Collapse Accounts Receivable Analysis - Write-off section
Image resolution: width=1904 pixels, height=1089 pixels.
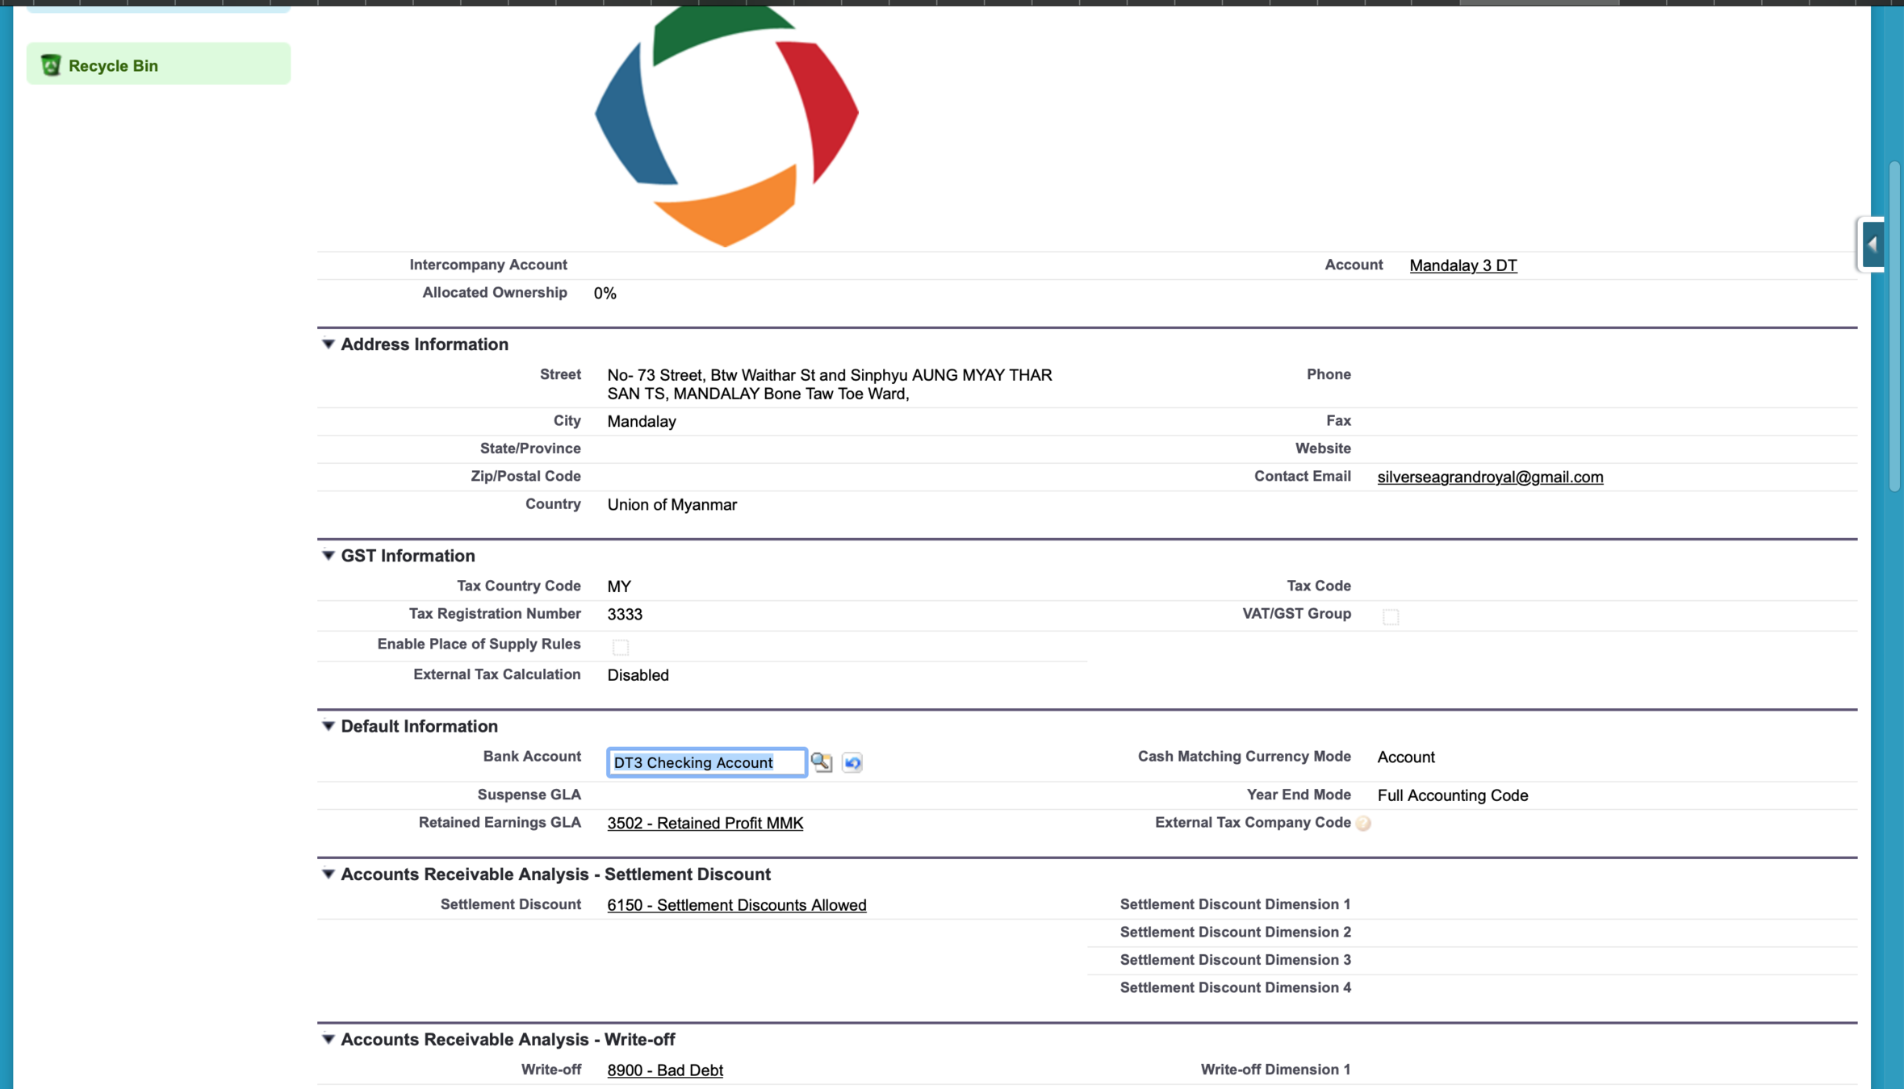[328, 1039]
